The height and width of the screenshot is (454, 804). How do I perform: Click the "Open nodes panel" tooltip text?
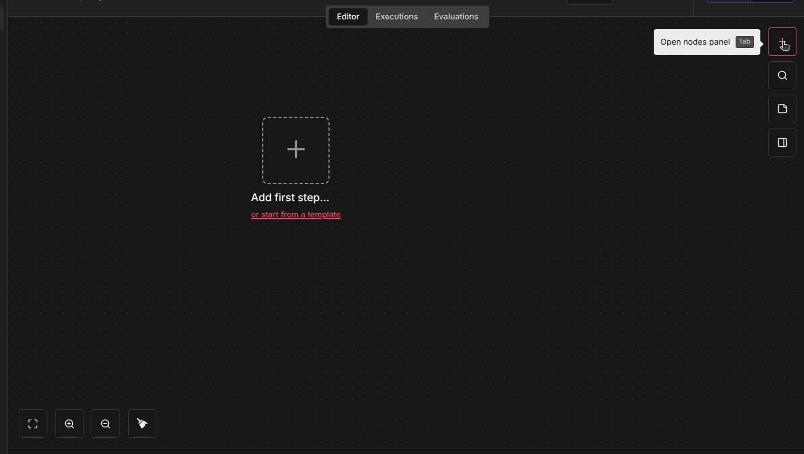click(x=695, y=42)
